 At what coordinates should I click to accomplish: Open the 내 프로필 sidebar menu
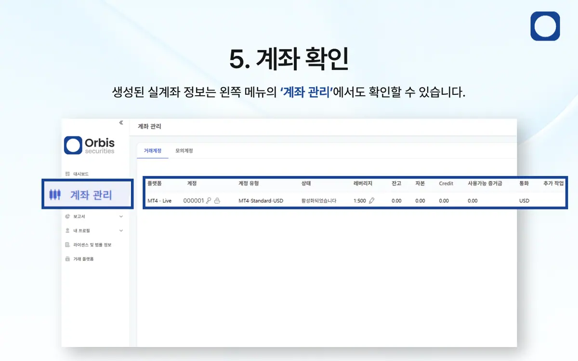(81, 231)
